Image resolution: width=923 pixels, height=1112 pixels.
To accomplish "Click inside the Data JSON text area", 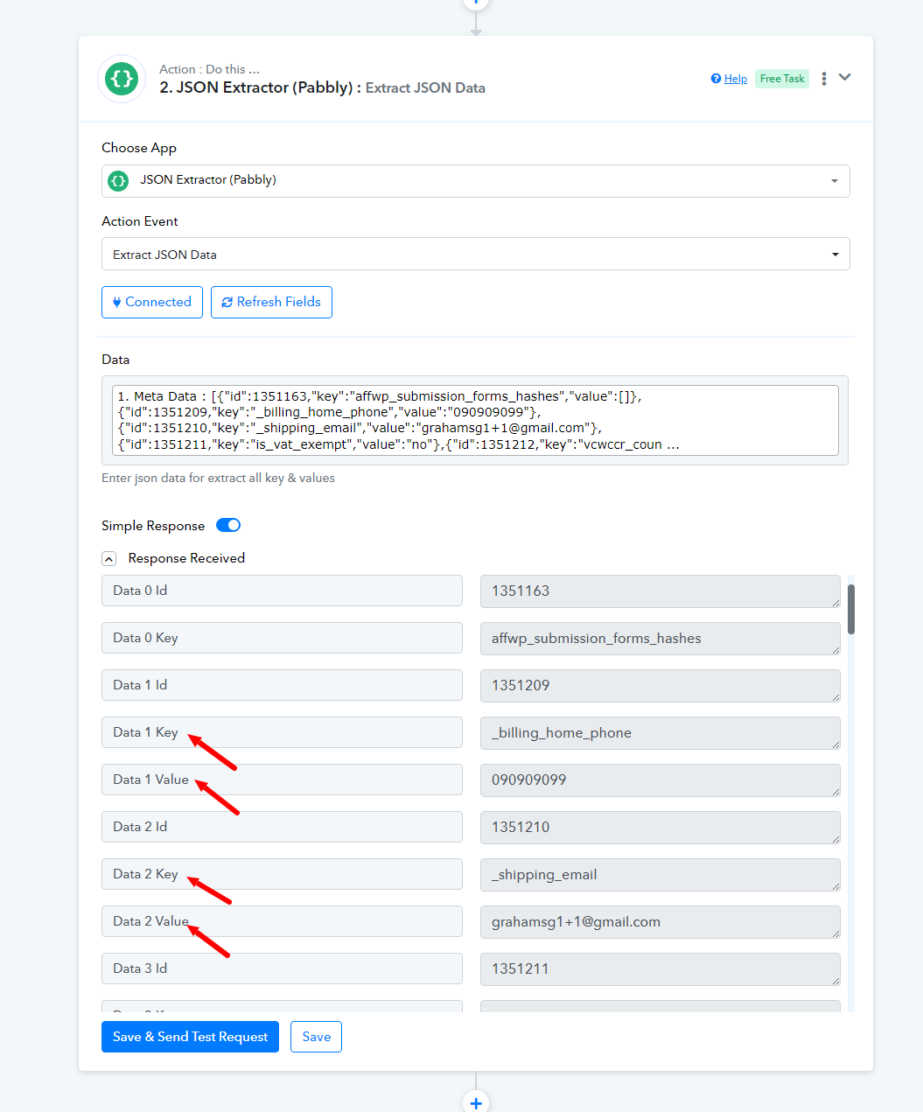I will 475,421.
